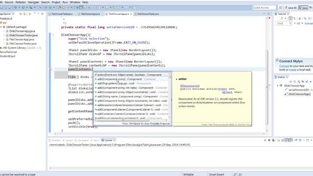
Task: Toggle Show Console When Standard Out Changes
Action: coord(287,140)
